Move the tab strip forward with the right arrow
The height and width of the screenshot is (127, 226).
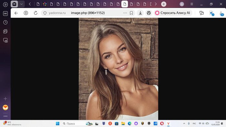coord(156,4)
